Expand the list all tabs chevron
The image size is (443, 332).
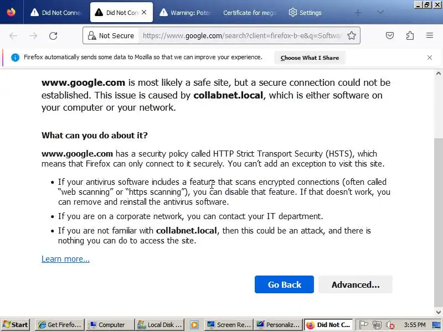380,12
